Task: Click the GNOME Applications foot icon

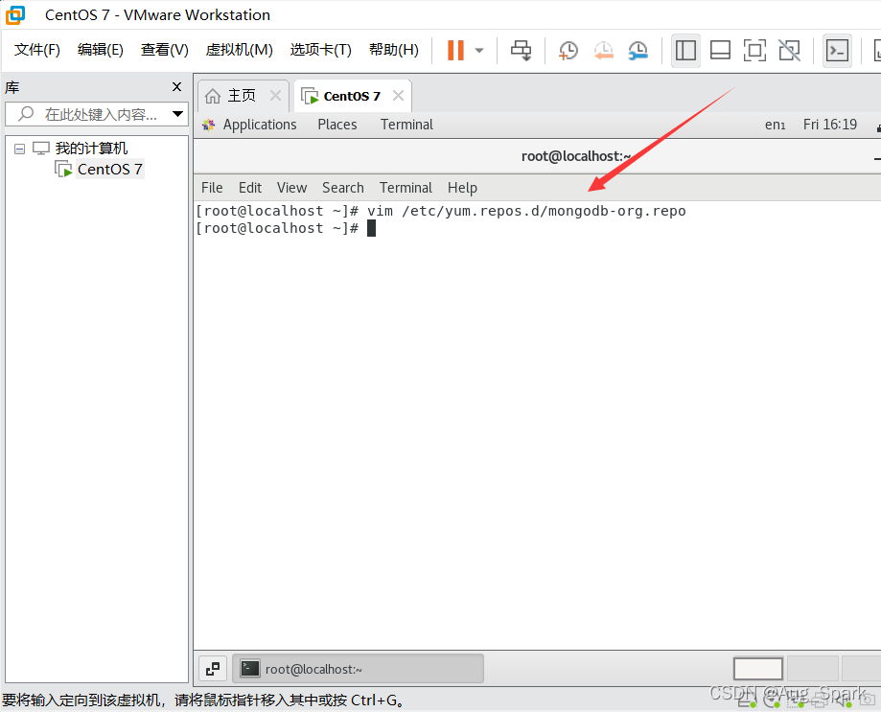Action: coord(208,125)
